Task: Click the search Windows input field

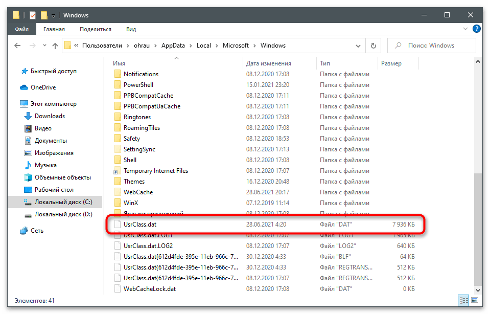Action: (x=432, y=46)
